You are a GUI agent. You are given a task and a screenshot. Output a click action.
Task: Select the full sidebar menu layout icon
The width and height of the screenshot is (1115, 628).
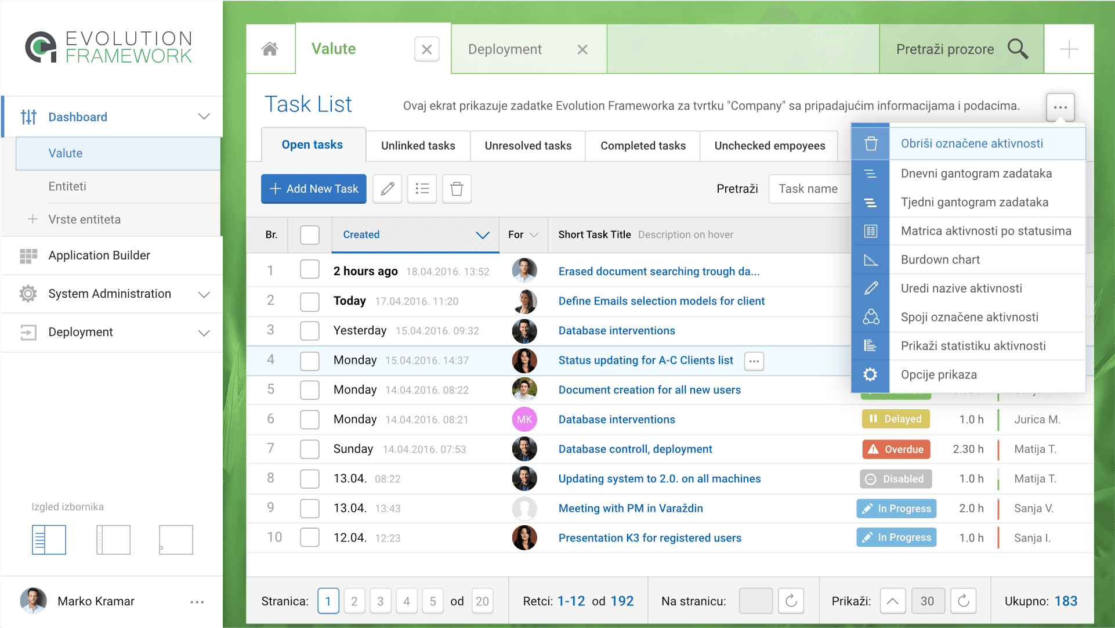click(49, 540)
